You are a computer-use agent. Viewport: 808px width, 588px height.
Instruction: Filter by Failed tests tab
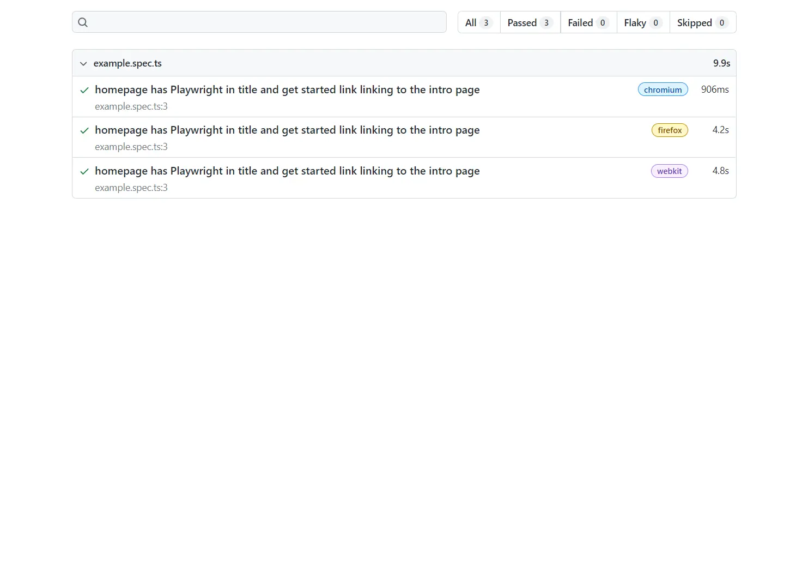(588, 22)
